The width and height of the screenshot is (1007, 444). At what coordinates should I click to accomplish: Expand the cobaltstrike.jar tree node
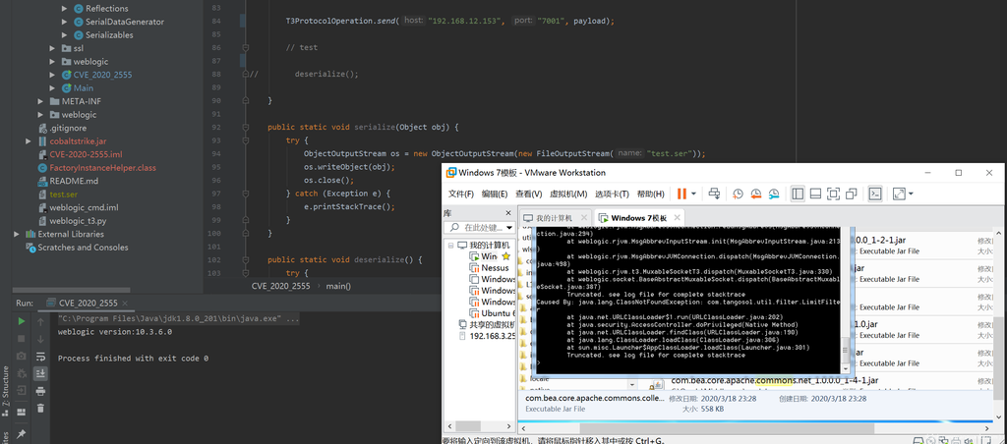pos(30,141)
